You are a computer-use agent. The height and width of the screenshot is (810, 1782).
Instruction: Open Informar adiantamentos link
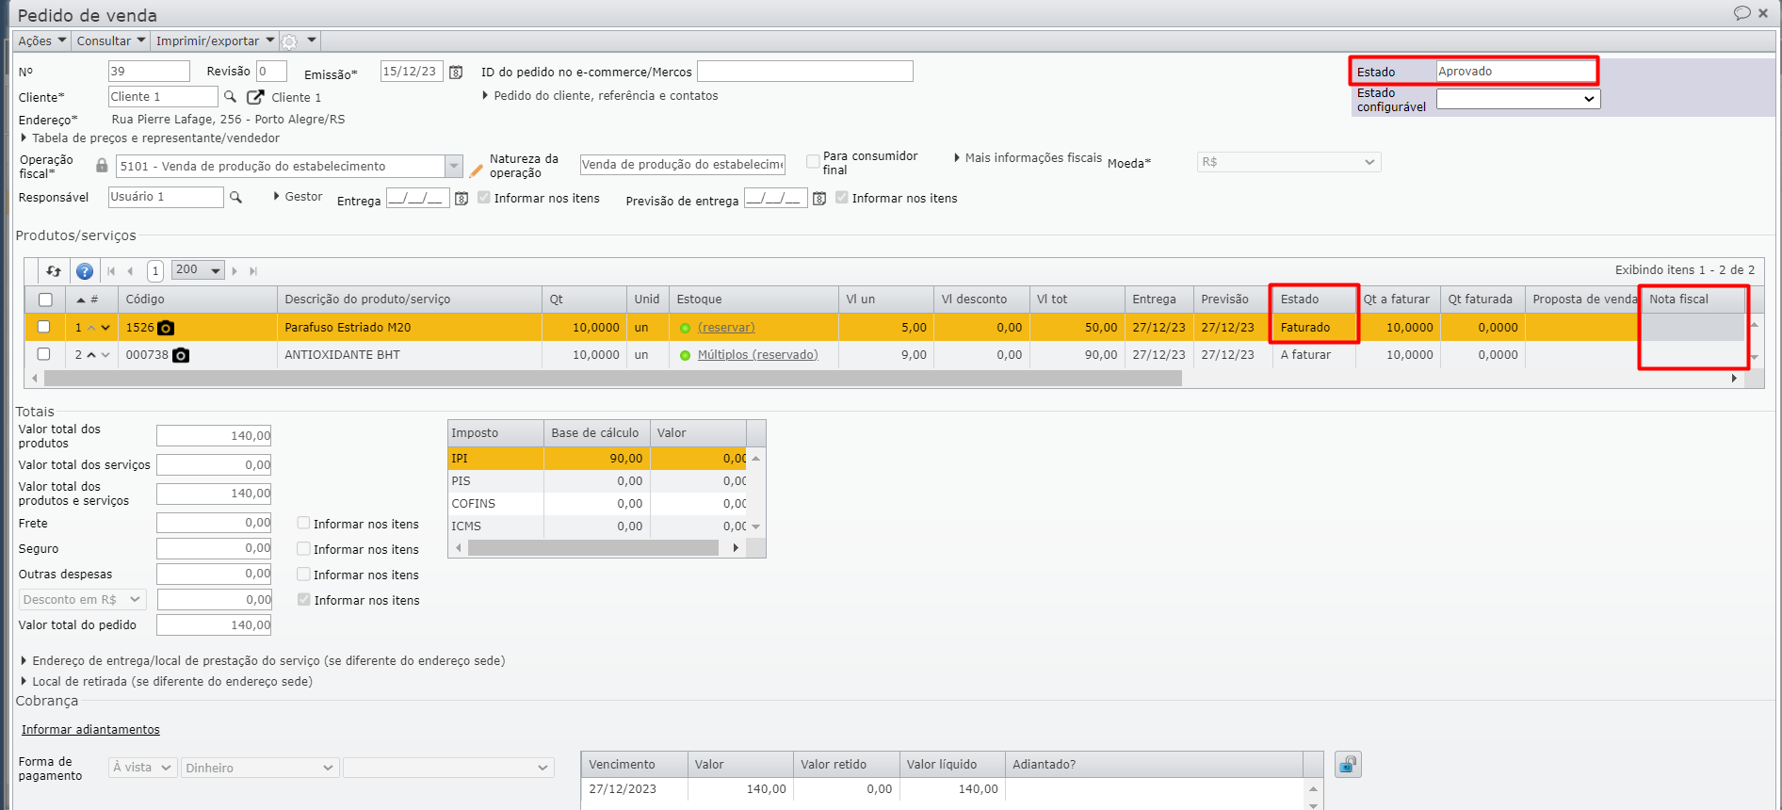pos(90,730)
